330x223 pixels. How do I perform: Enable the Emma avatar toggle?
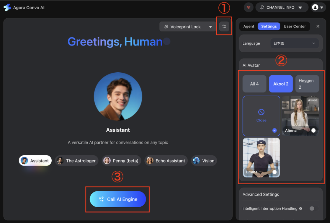pyautogui.click(x=275, y=172)
